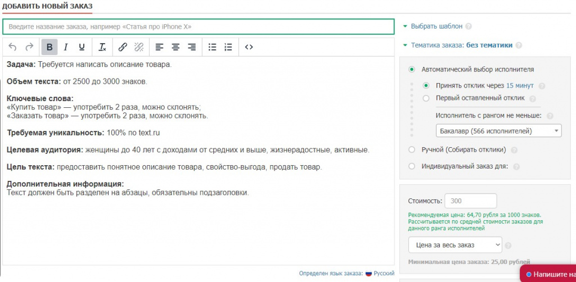Image resolution: width=576 pixels, height=282 pixels.
Task: Click the ДОБАВИТЬ НОВЫЙ ЗАКАЗ tab heading
Action: click(x=47, y=6)
